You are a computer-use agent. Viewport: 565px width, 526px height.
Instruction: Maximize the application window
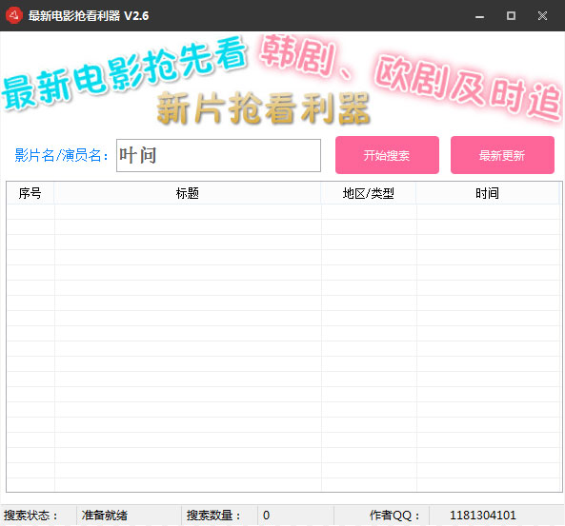[511, 16]
